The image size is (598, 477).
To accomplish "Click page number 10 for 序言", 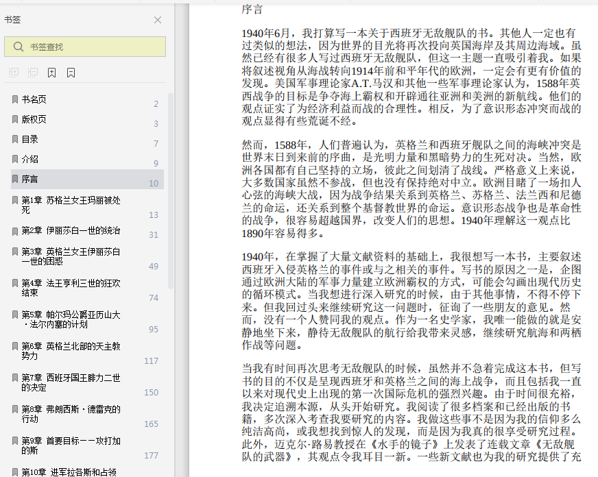I will click(154, 183).
